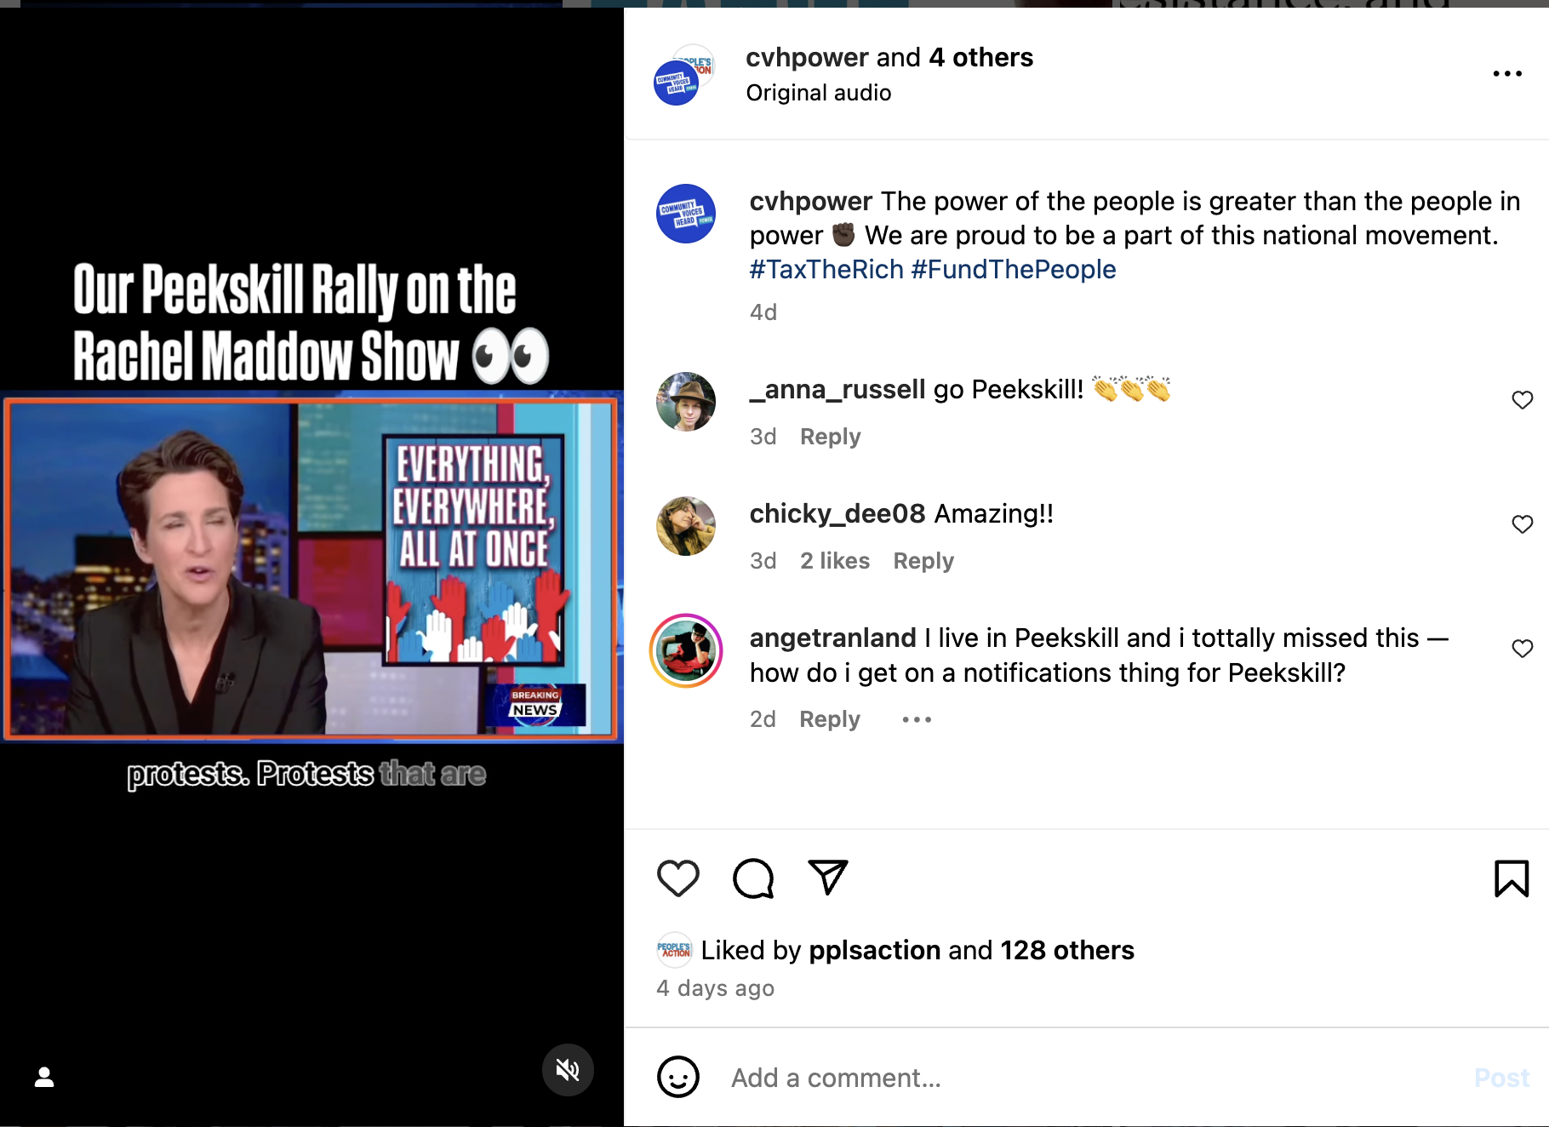Share post via paper plane icon
Screen dimensions: 1549x1127
pos(828,878)
